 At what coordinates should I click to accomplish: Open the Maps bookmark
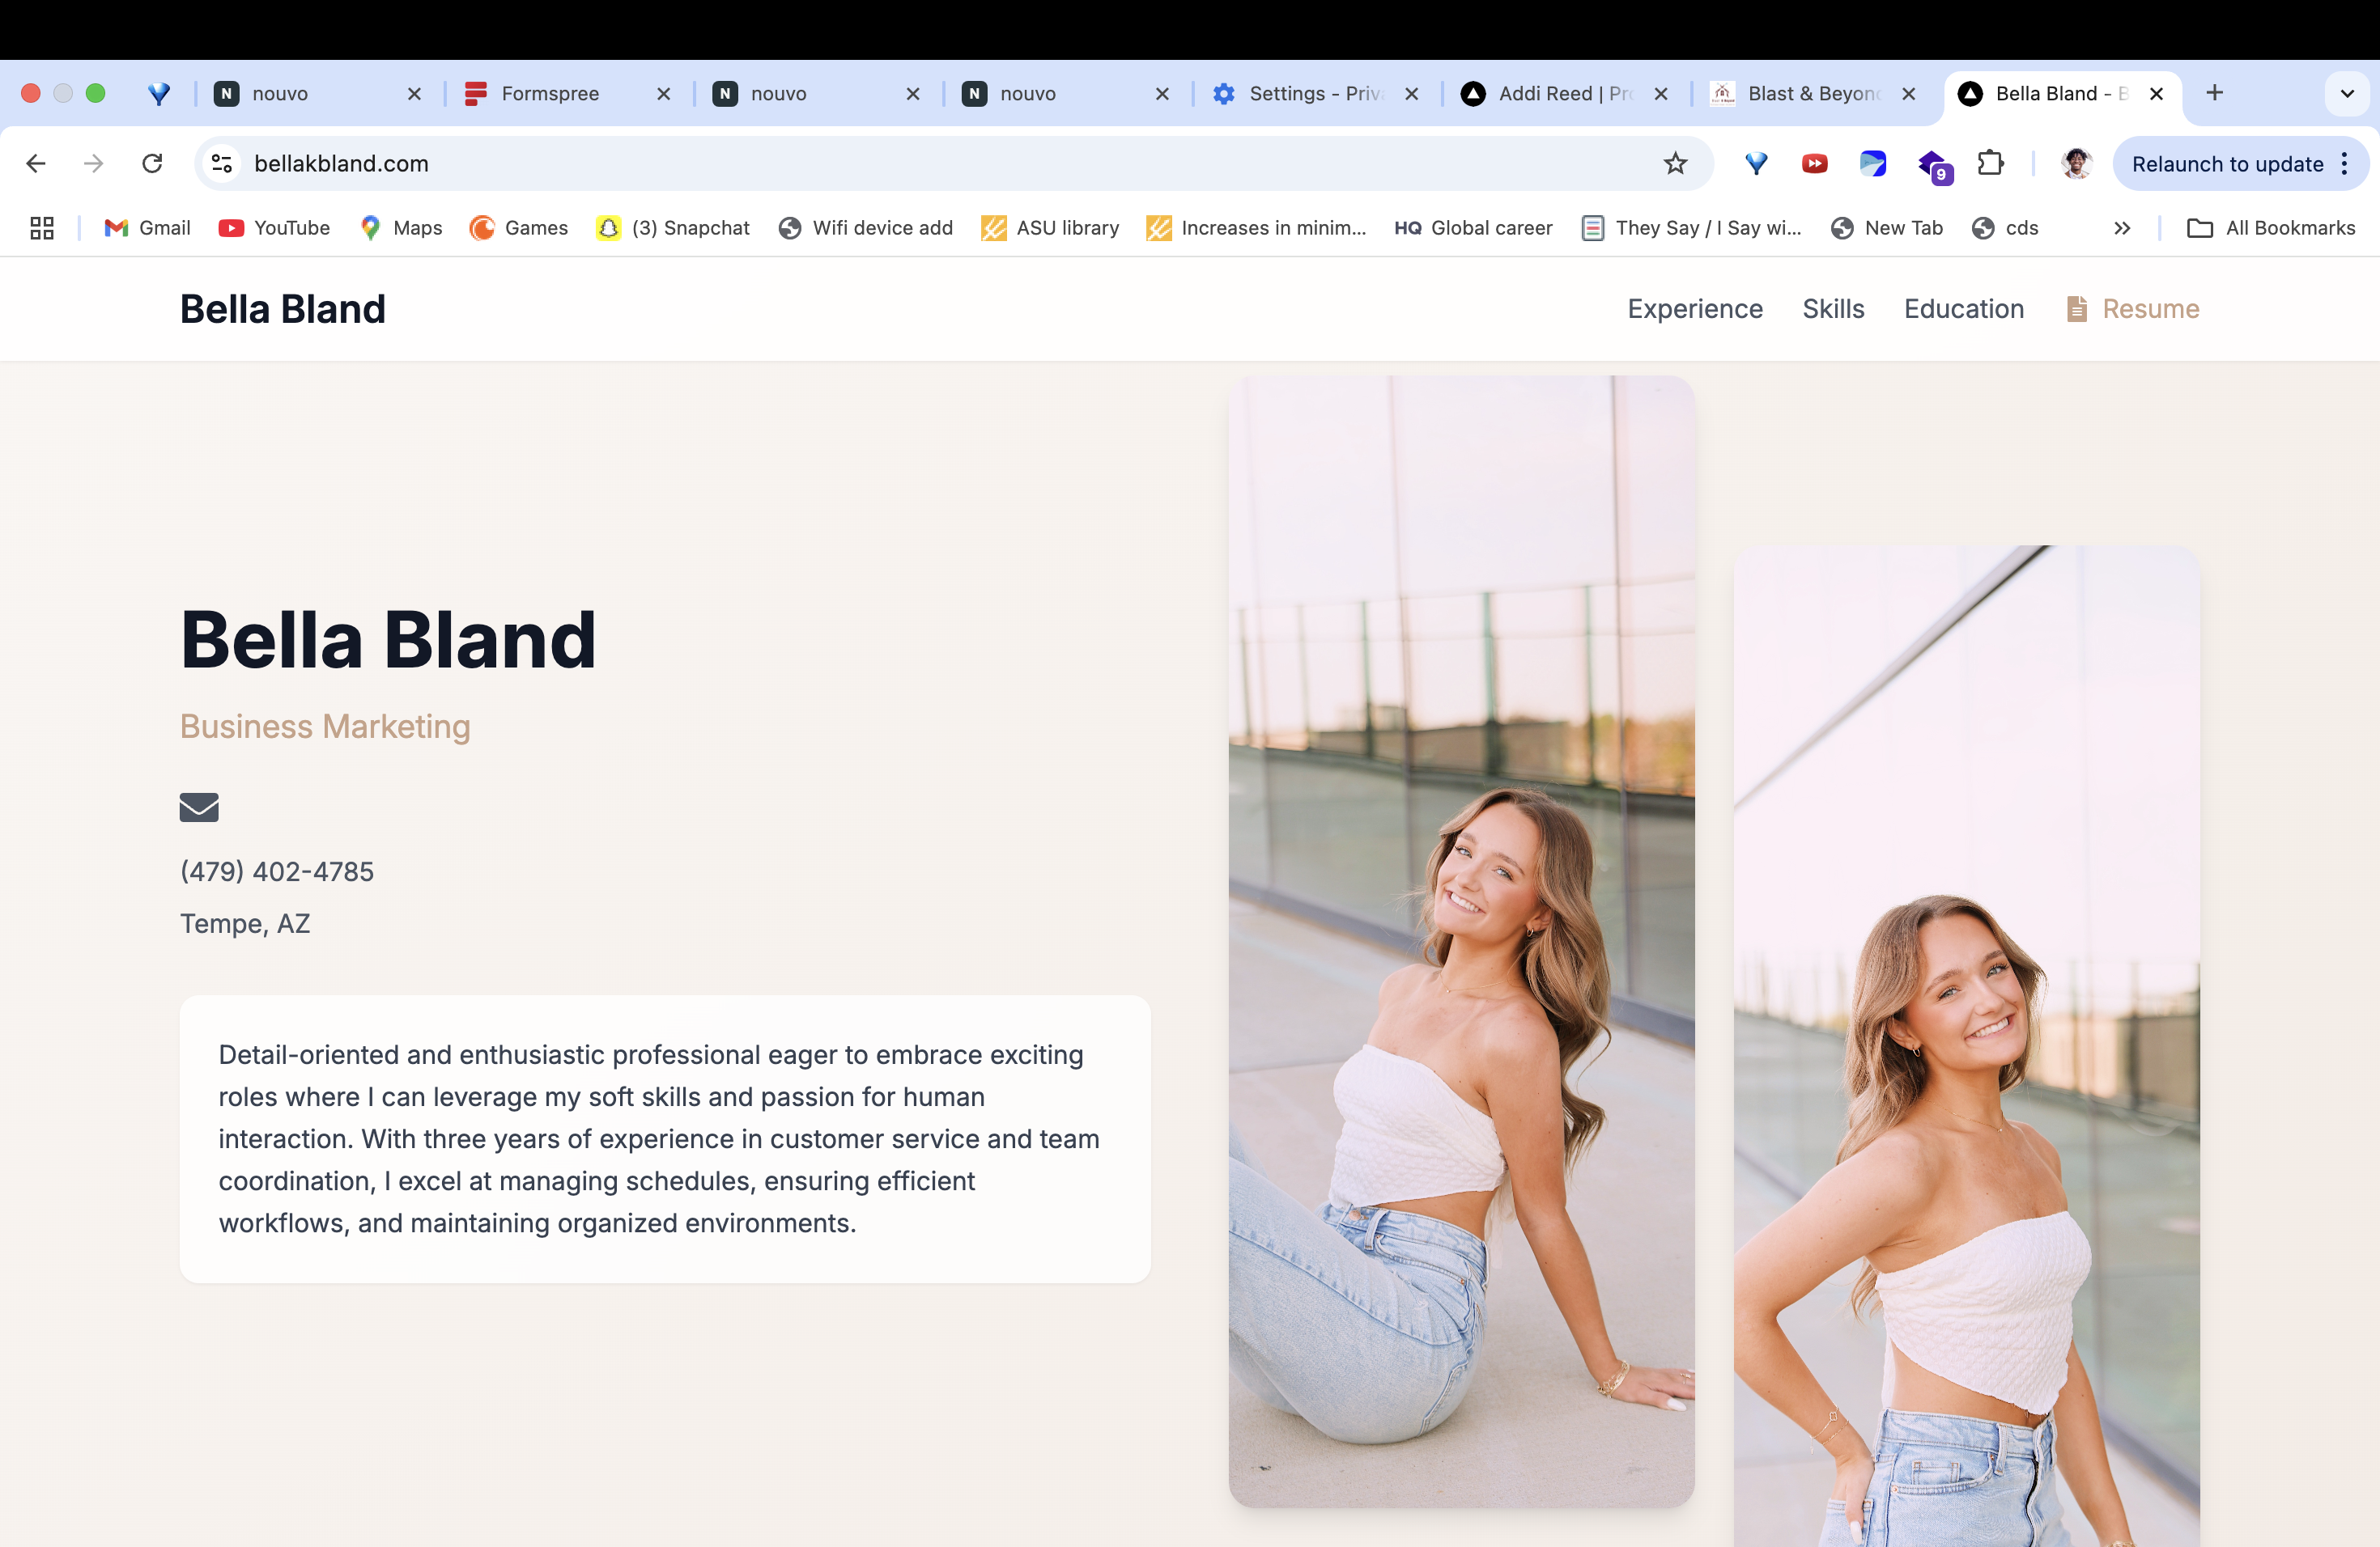click(x=401, y=228)
